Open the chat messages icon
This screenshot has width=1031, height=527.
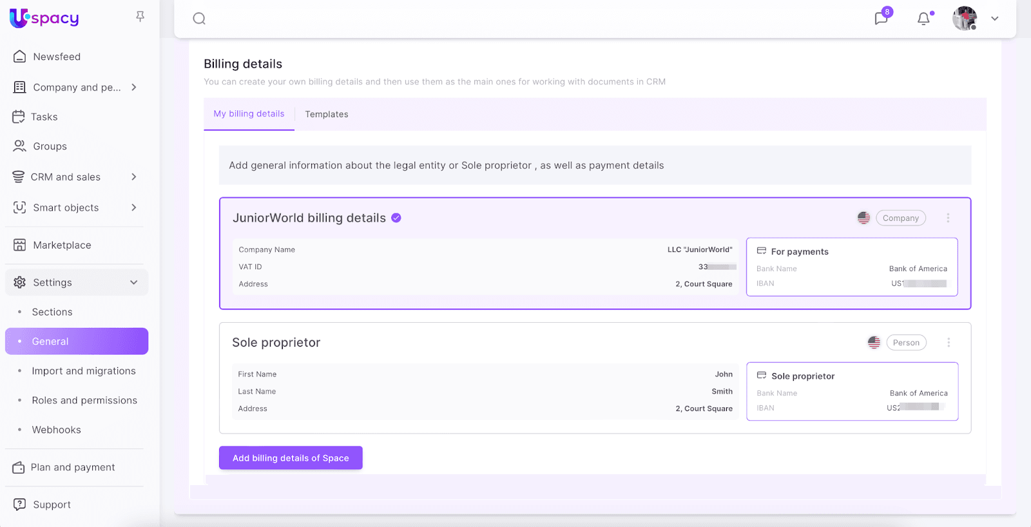(881, 18)
